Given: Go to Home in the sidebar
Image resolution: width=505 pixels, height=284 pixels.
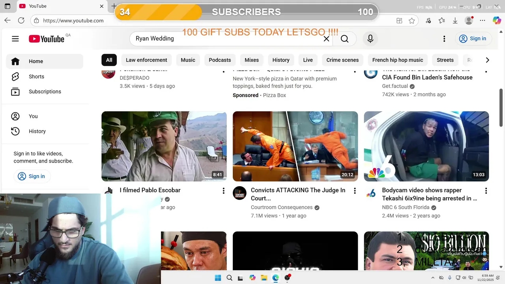Looking at the screenshot, I should coord(45,61).
